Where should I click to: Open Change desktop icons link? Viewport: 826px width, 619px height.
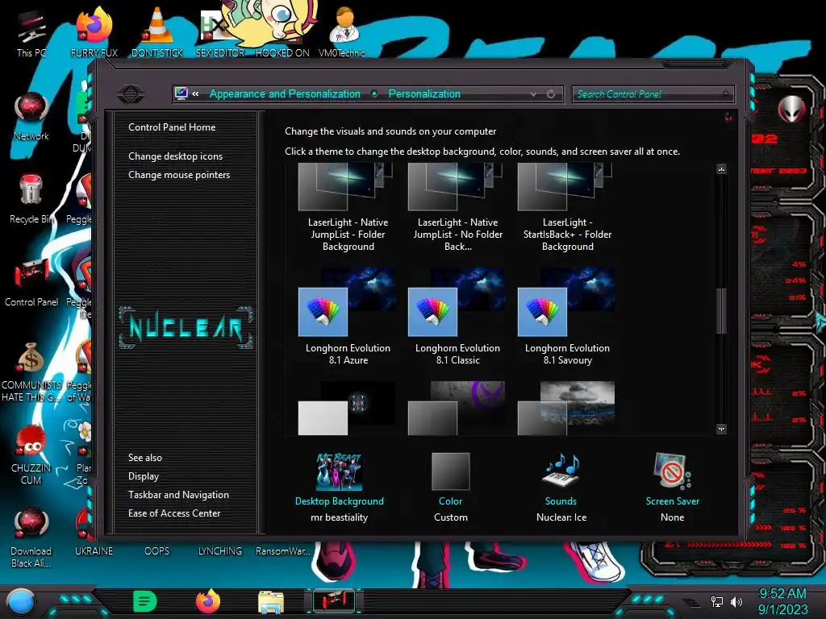click(x=175, y=156)
